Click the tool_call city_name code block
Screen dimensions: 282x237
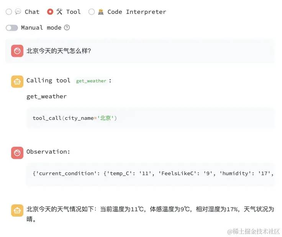151,118
